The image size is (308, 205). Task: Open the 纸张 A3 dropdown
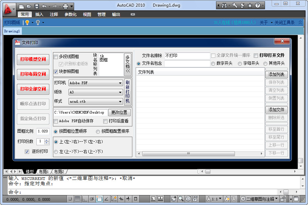coord(96,92)
